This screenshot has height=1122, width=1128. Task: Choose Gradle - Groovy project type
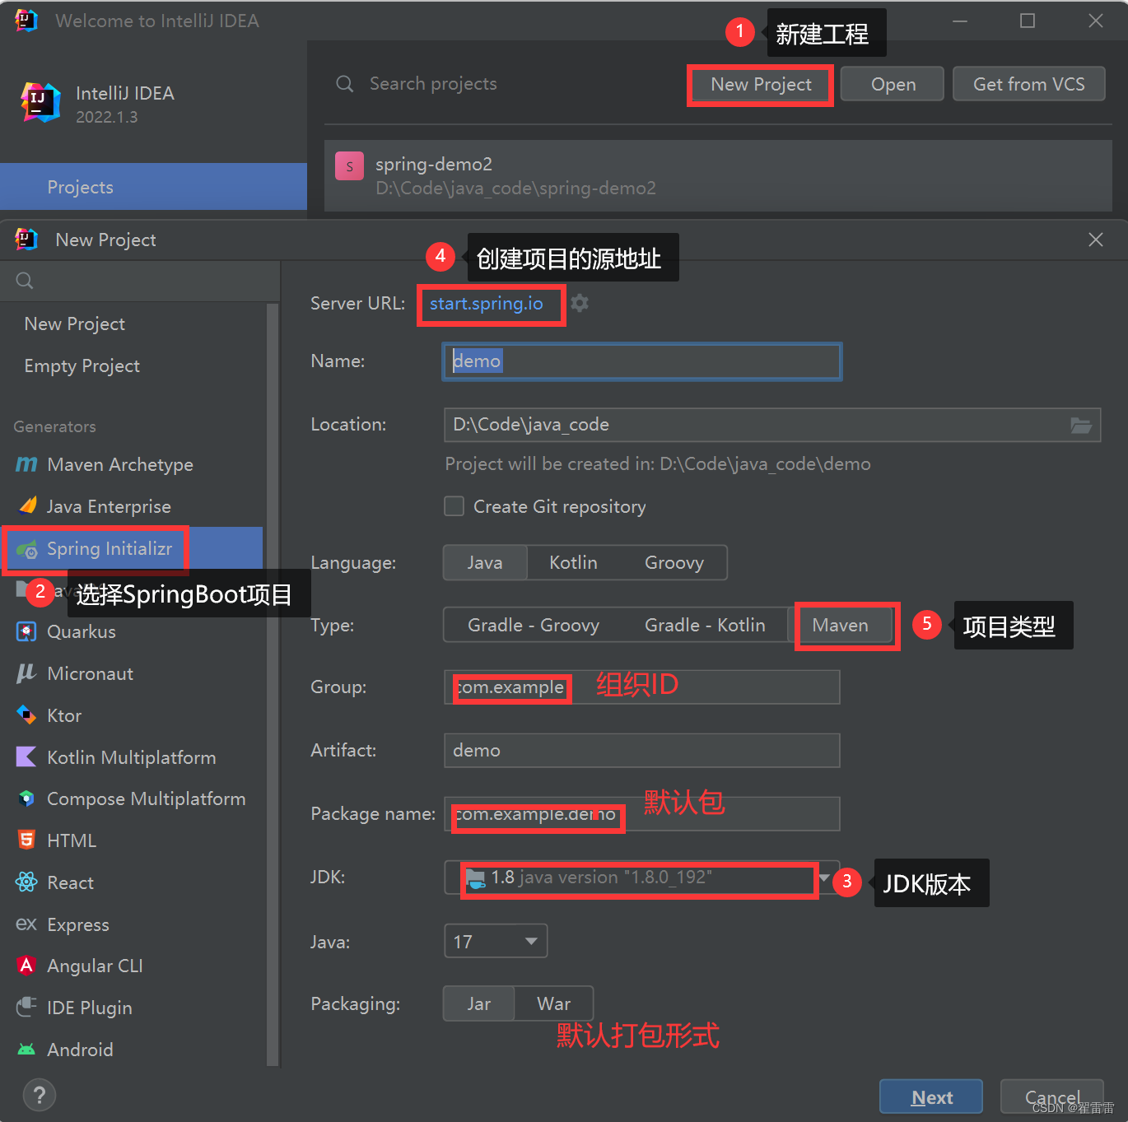click(x=534, y=626)
